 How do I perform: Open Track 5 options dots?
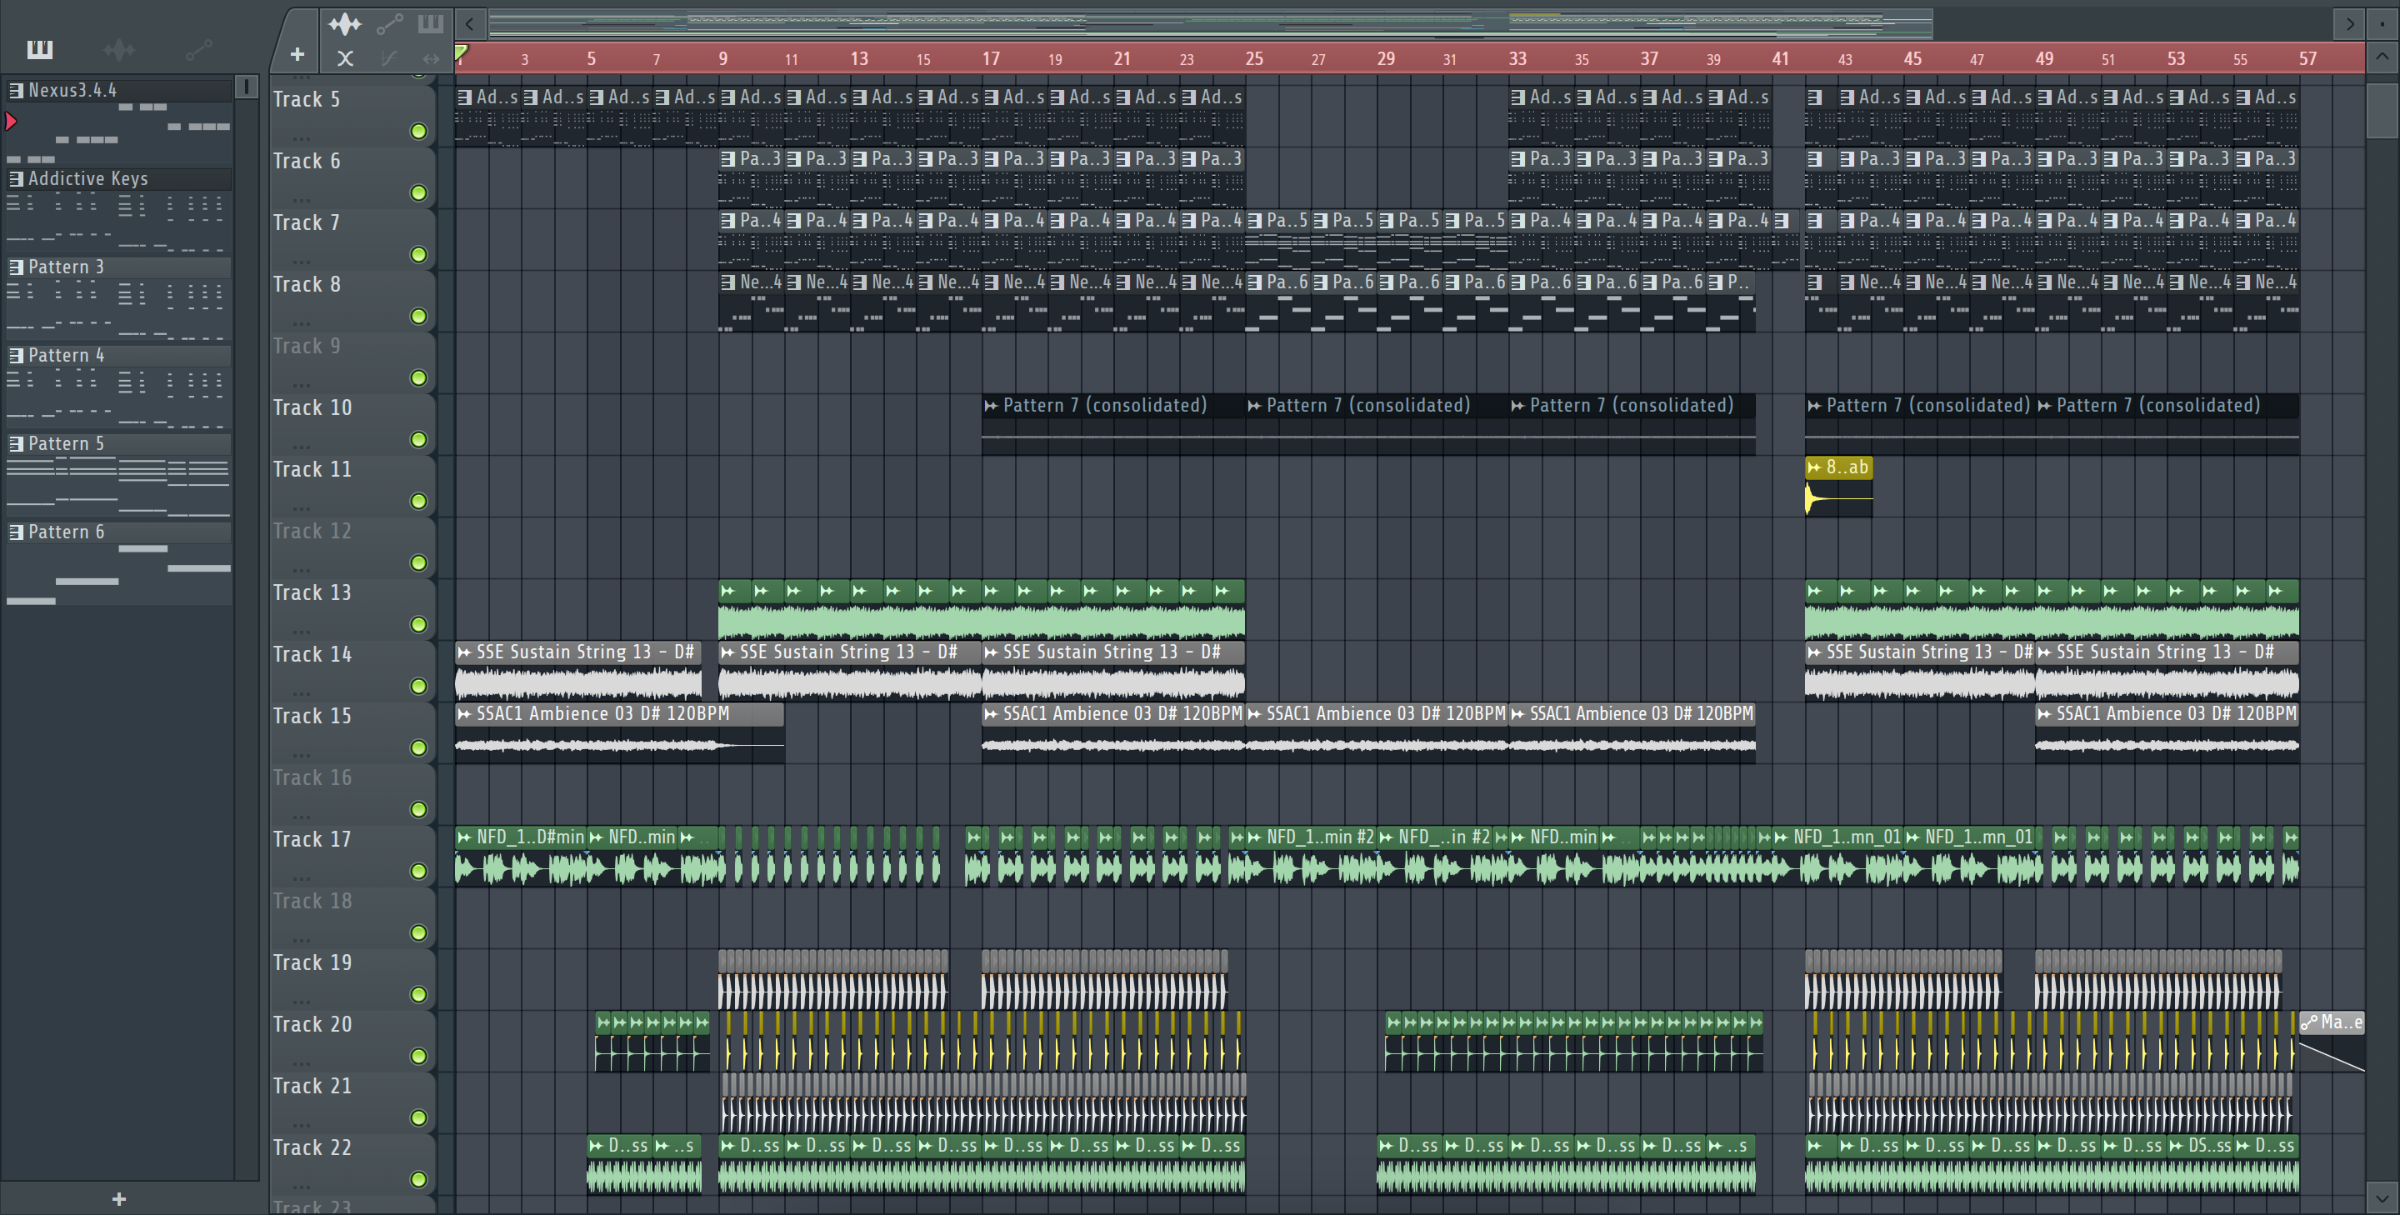(x=301, y=137)
